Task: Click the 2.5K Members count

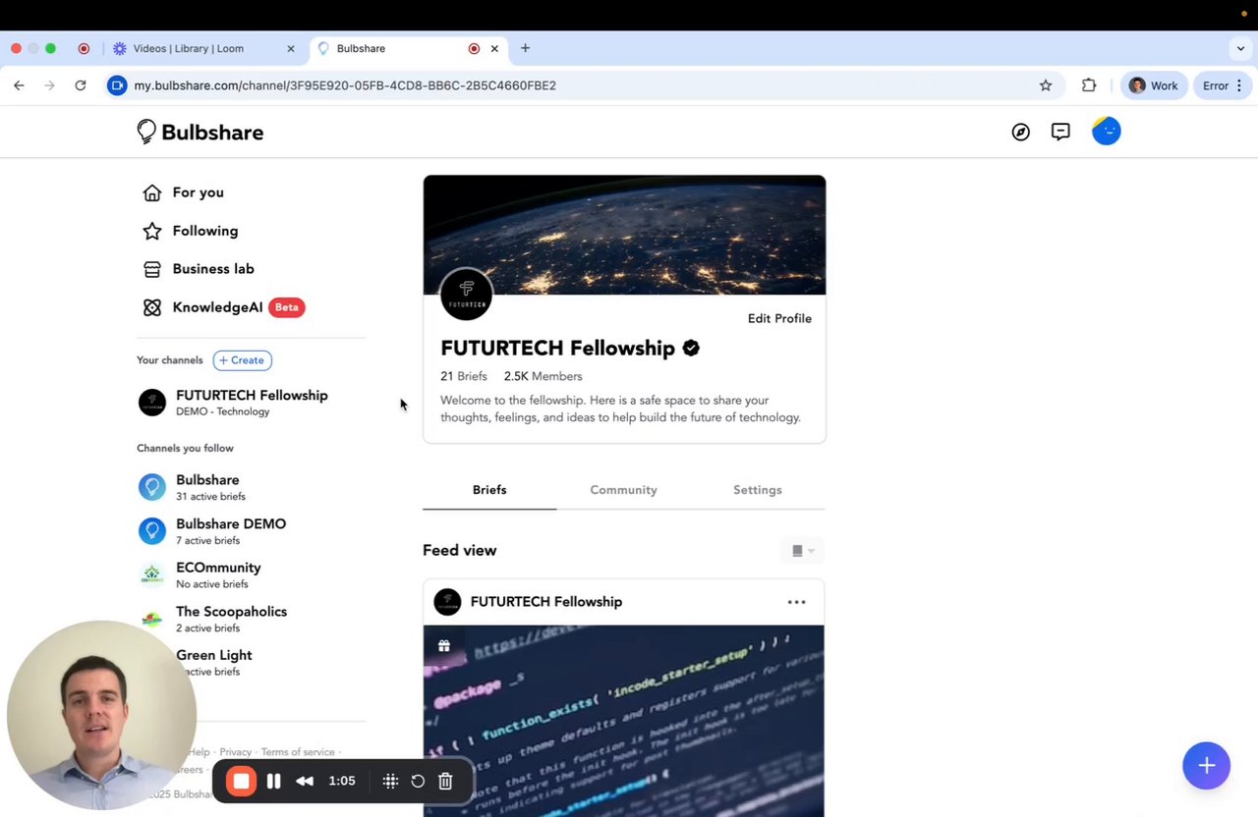Action: tap(543, 376)
